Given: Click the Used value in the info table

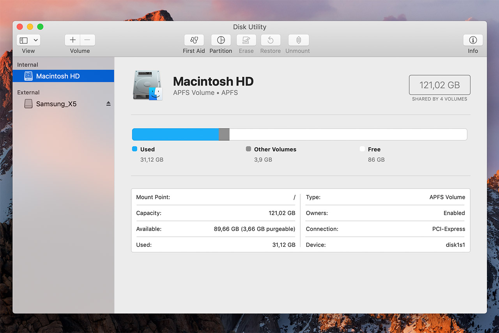Looking at the screenshot, I should 284,245.
